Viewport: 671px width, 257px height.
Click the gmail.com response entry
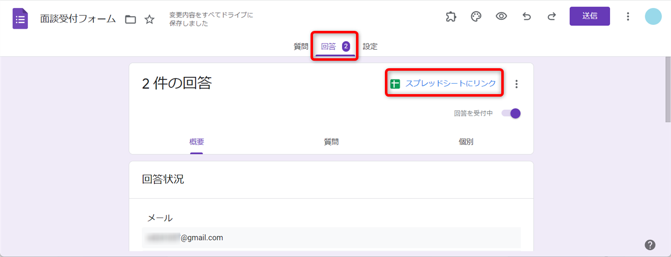tap(332, 238)
